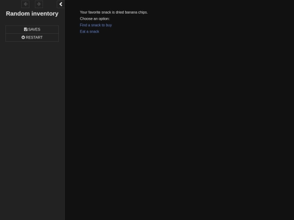Restart the story with RESTART button
Screen dimensions: 294x220
32,37
